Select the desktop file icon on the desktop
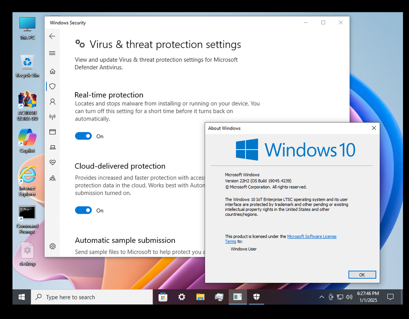This screenshot has width=409, height=319. (28, 254)
